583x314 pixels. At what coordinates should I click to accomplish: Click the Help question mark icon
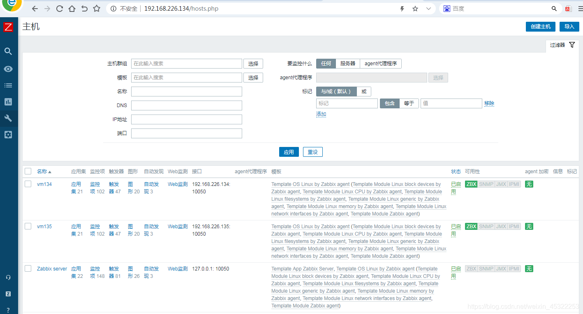coord(8,310)
